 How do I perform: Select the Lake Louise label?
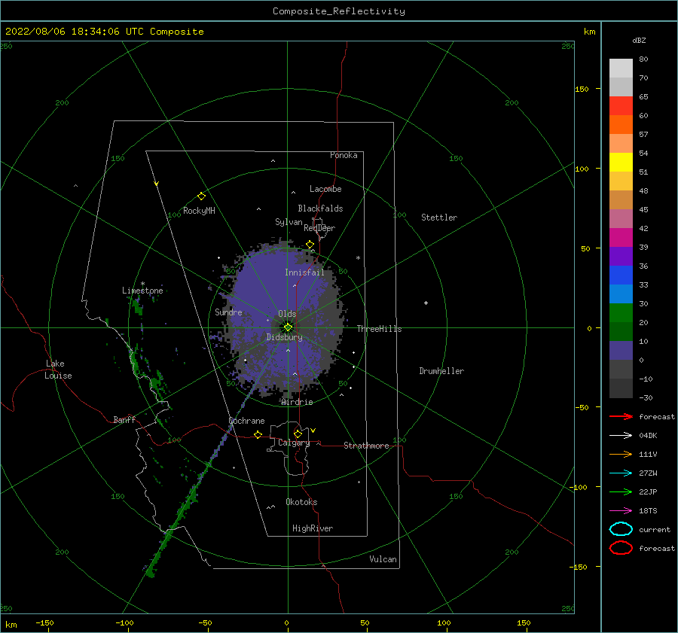[x=58, y=370]
